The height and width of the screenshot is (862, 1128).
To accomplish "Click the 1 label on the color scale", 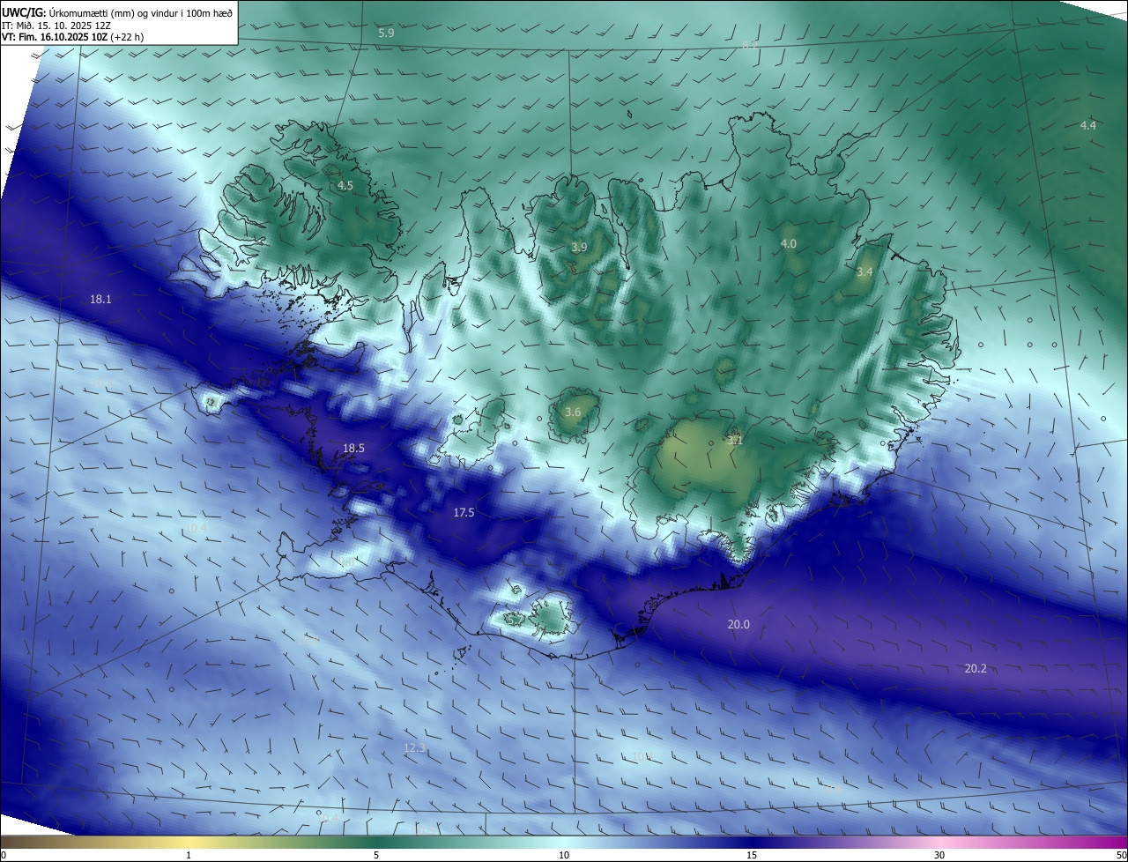I will [x=189, y=855].
